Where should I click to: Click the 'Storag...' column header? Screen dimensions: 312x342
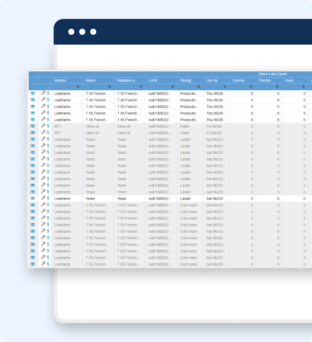pos(187,81)
